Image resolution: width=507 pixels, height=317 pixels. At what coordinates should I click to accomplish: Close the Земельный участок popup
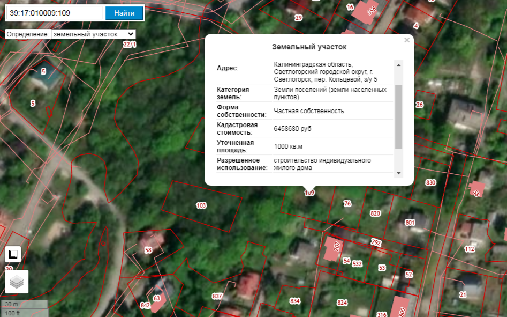[x=407, y=40]
